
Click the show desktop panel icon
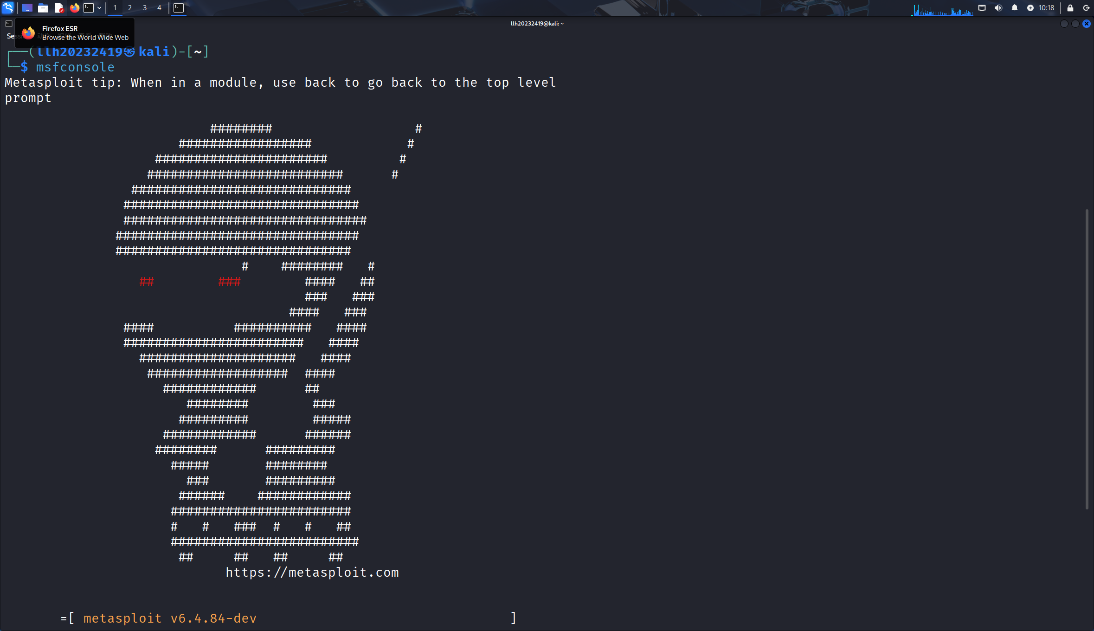point(27,8)
